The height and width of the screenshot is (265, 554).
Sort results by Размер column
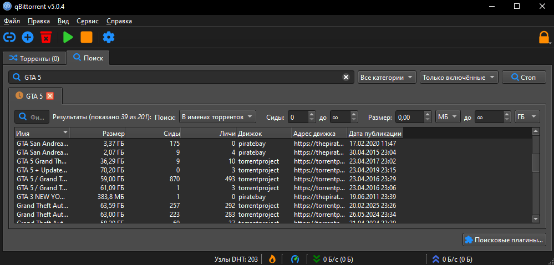(x=98, y=134)
